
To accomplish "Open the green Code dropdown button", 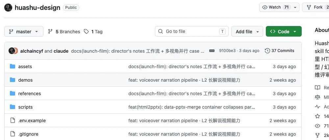I will coord(284,31).
